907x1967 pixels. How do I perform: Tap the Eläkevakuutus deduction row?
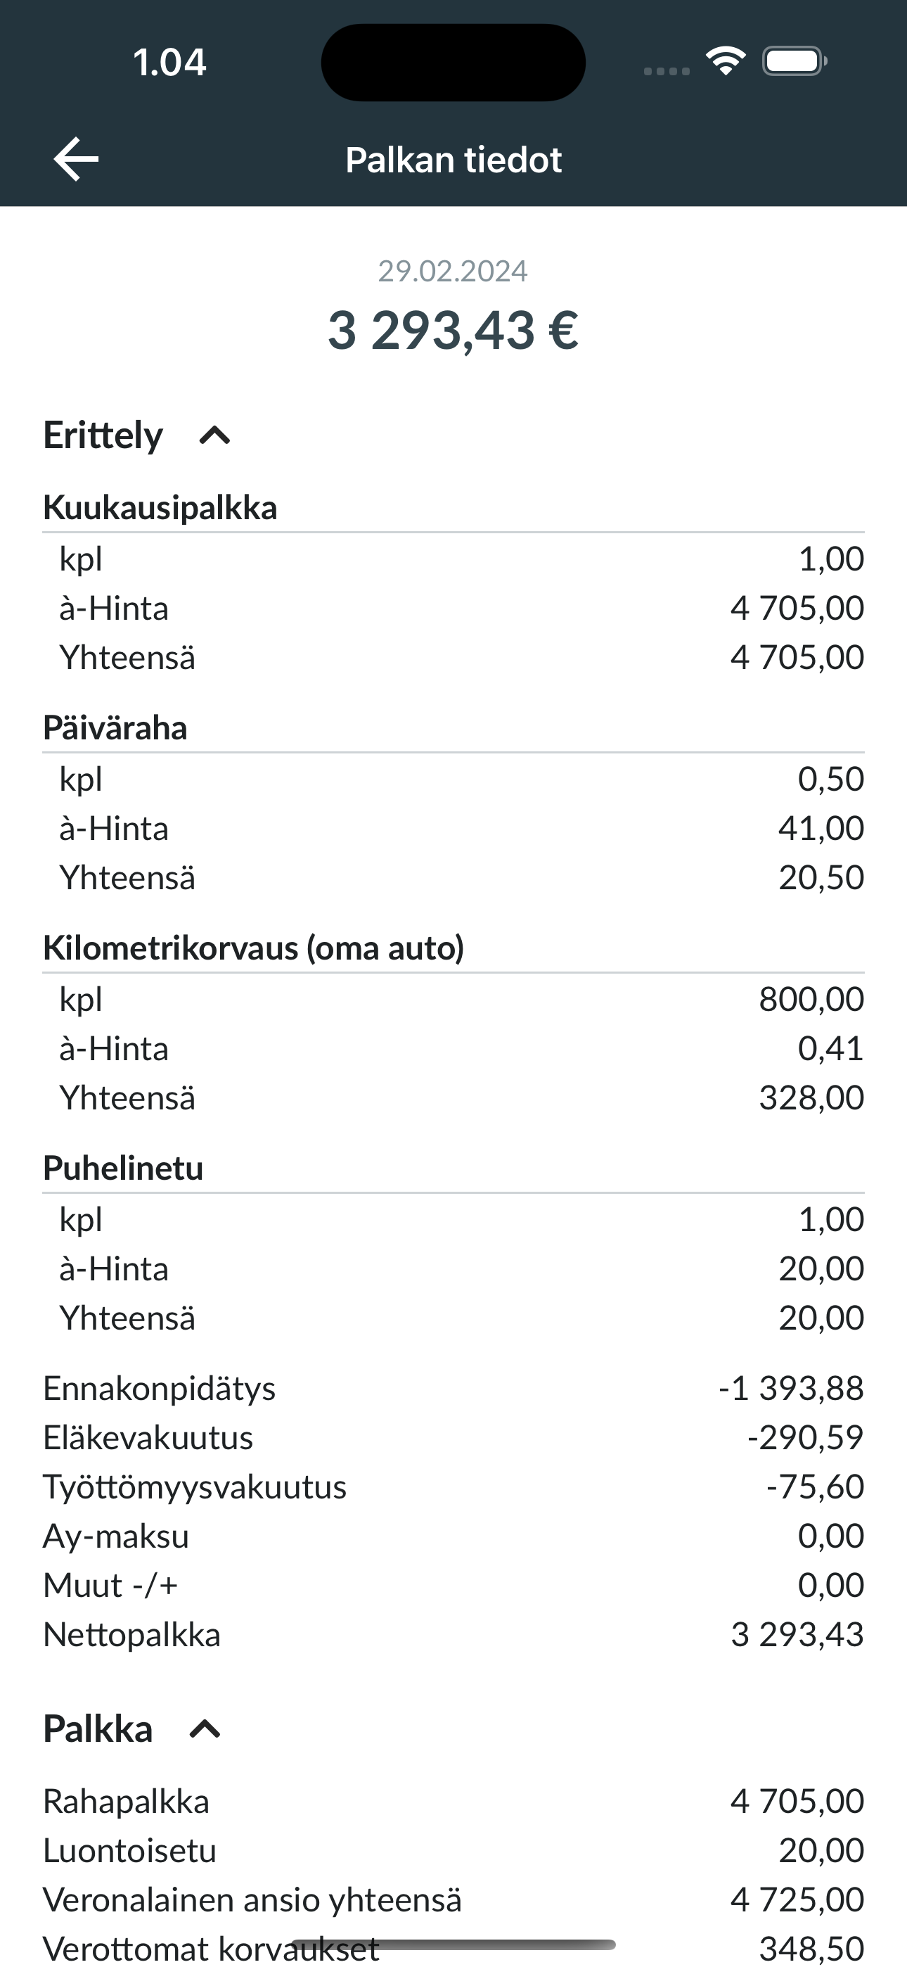453,1437
